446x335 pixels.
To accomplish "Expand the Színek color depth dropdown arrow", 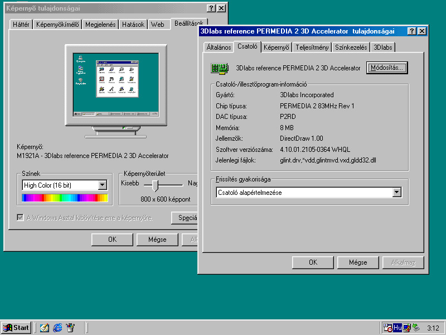I will point(103,185).
